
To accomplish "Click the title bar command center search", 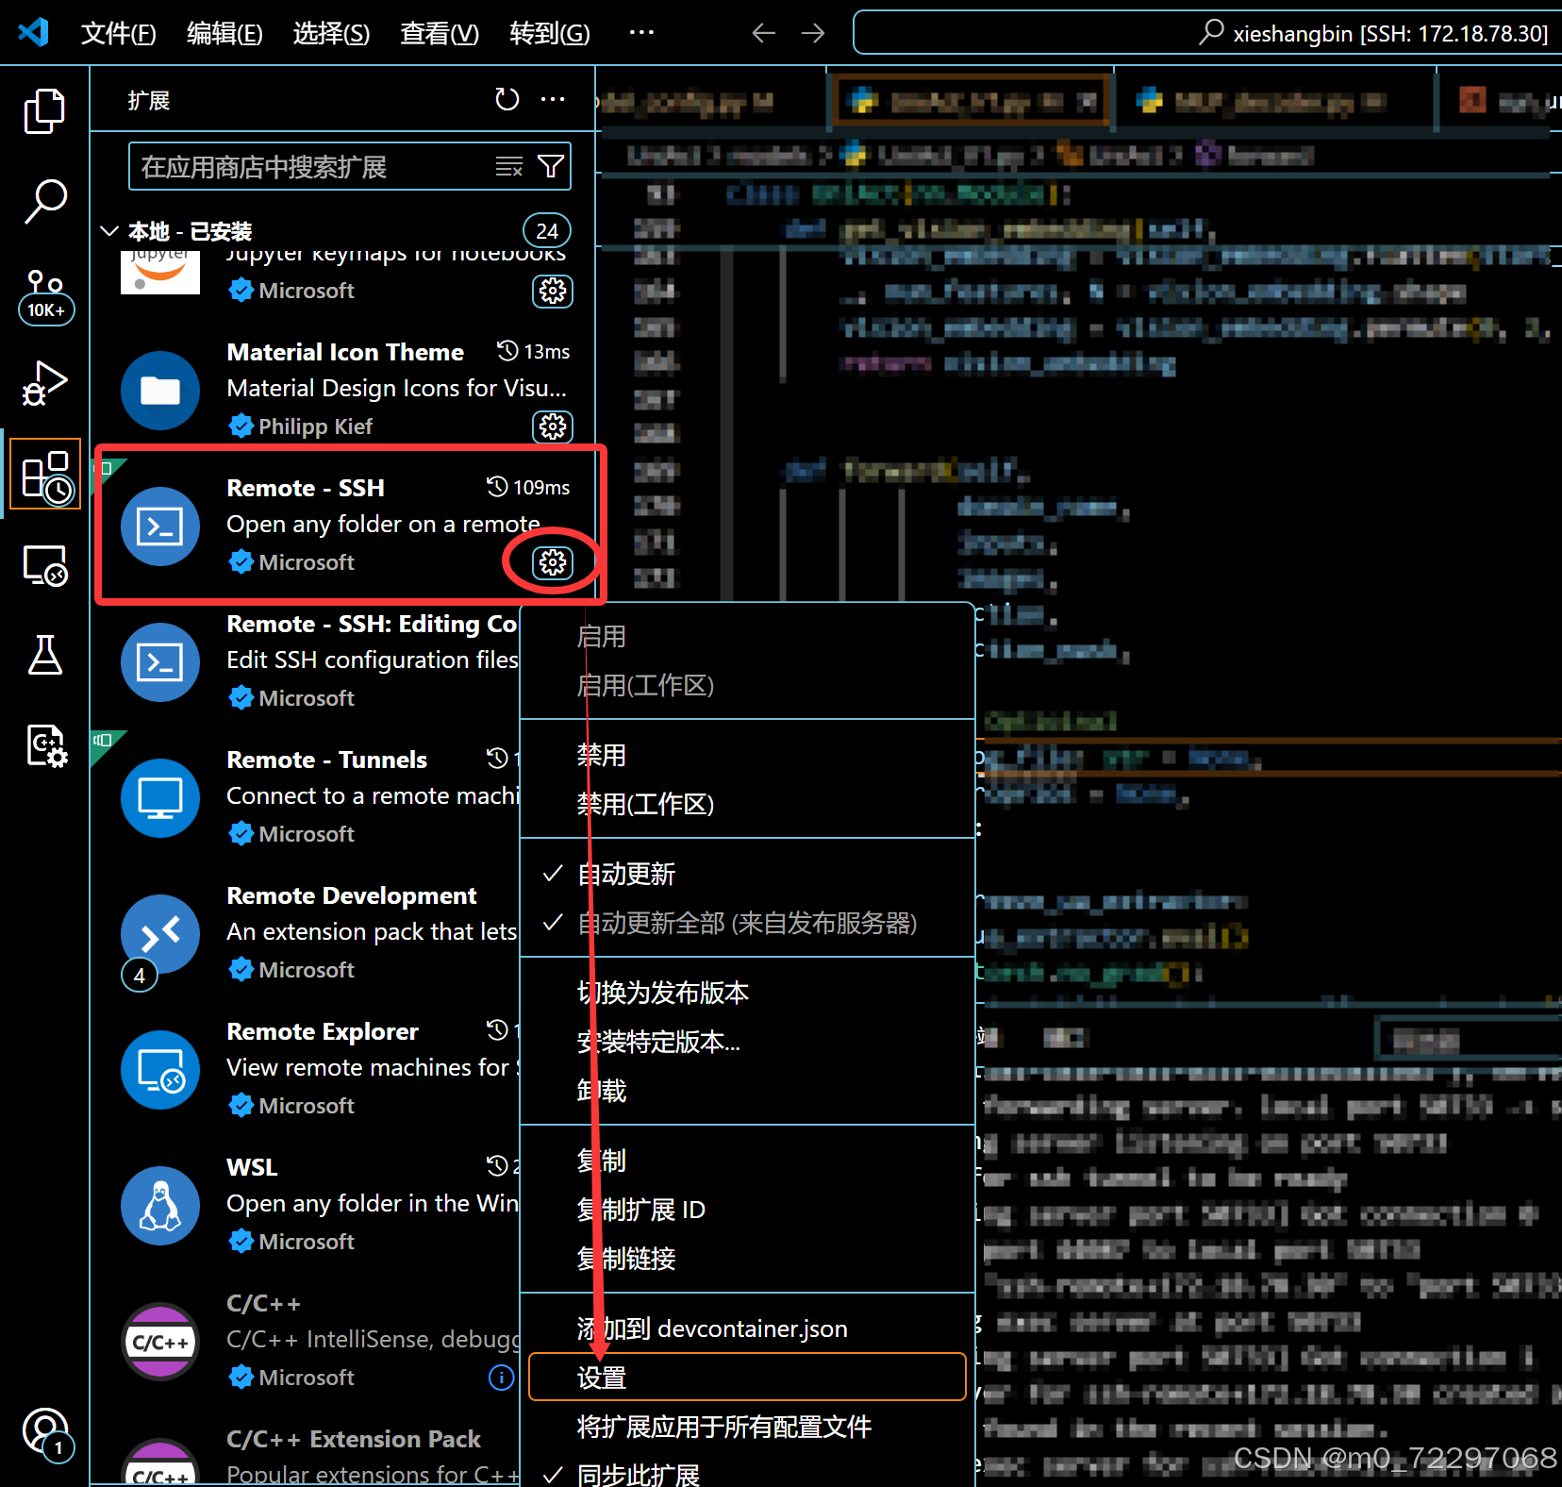I will [x=1207, y=33].
